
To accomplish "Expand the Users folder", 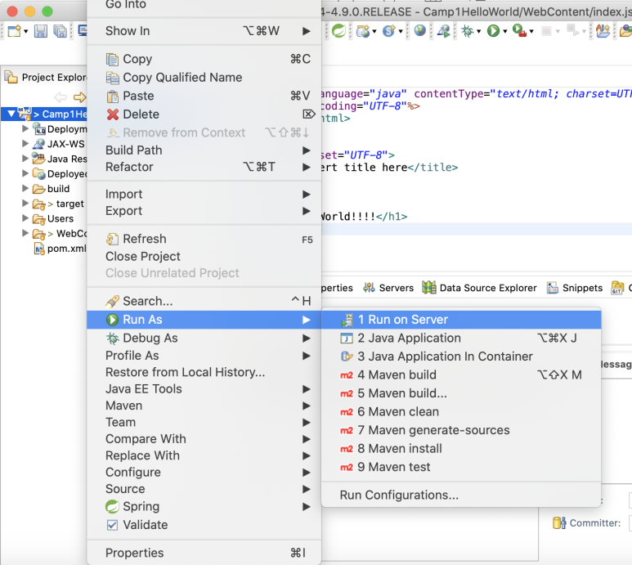I will pos(25,218).
